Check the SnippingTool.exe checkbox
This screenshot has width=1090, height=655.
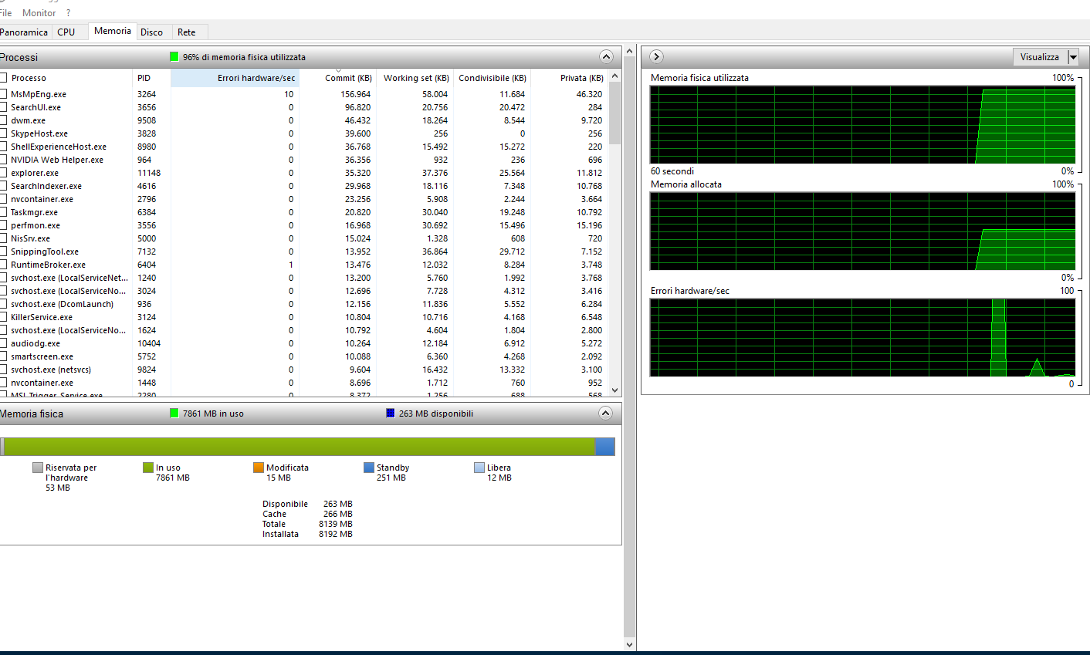point(3,252)
